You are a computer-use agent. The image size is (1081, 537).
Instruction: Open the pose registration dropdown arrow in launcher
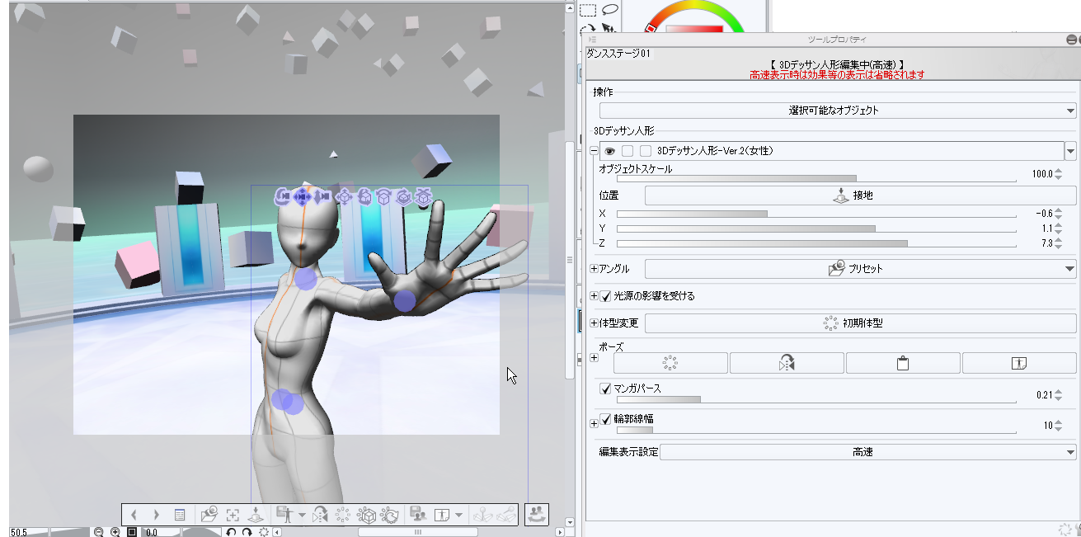coord(302,515)
